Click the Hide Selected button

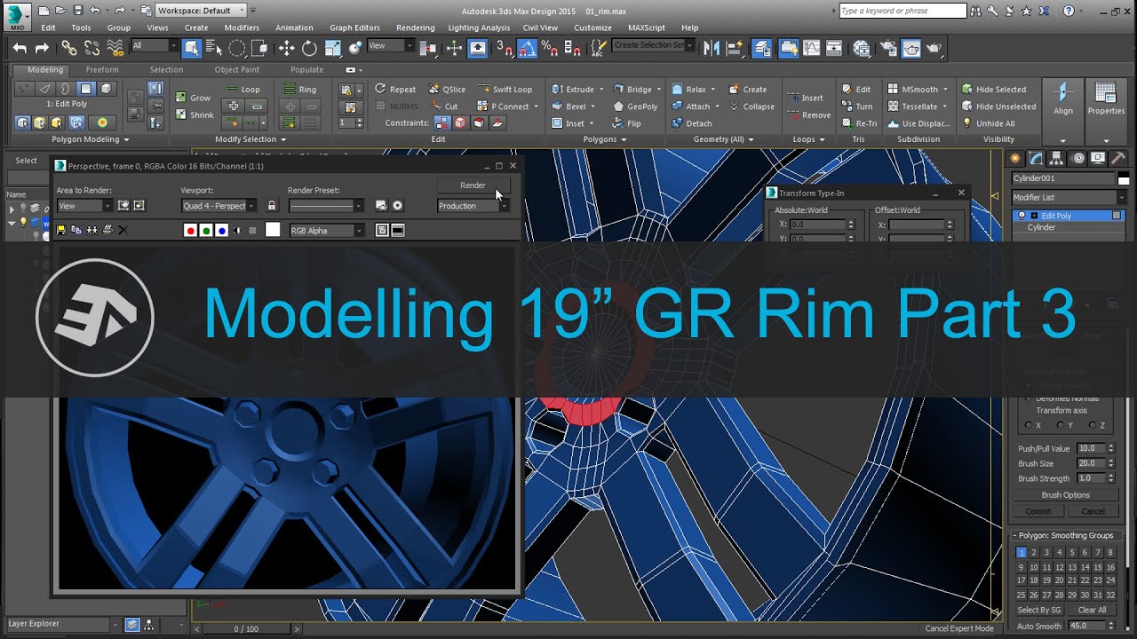[993, 89]
